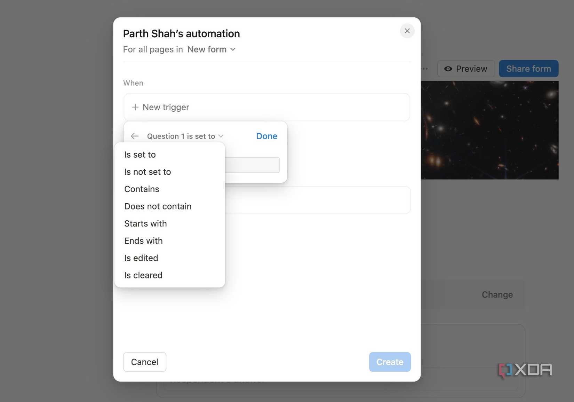The height and width of the screenshot is (402, 574).
Task: Select the "Is not set to" condition
Action: (148, 172)
